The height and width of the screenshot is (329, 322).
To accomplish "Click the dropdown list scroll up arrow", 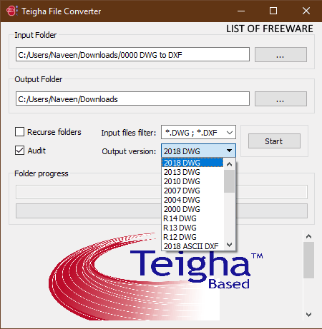I will click(x=229, y=164).
